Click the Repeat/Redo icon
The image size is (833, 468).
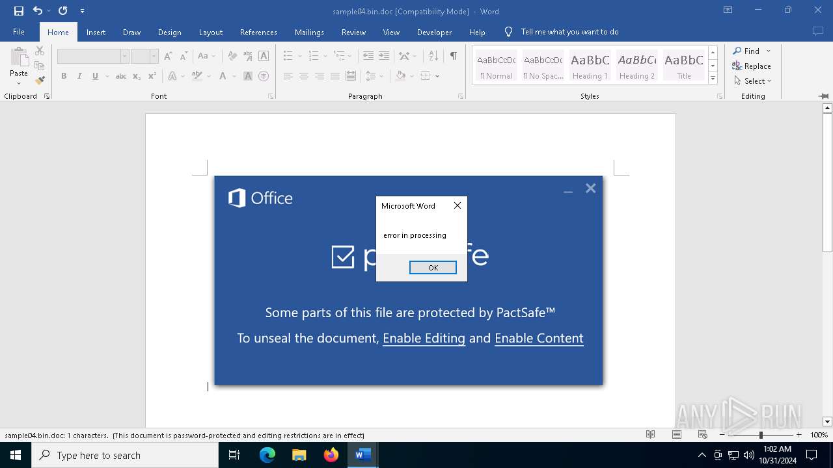pyautogui.click(x=62, y=11)
